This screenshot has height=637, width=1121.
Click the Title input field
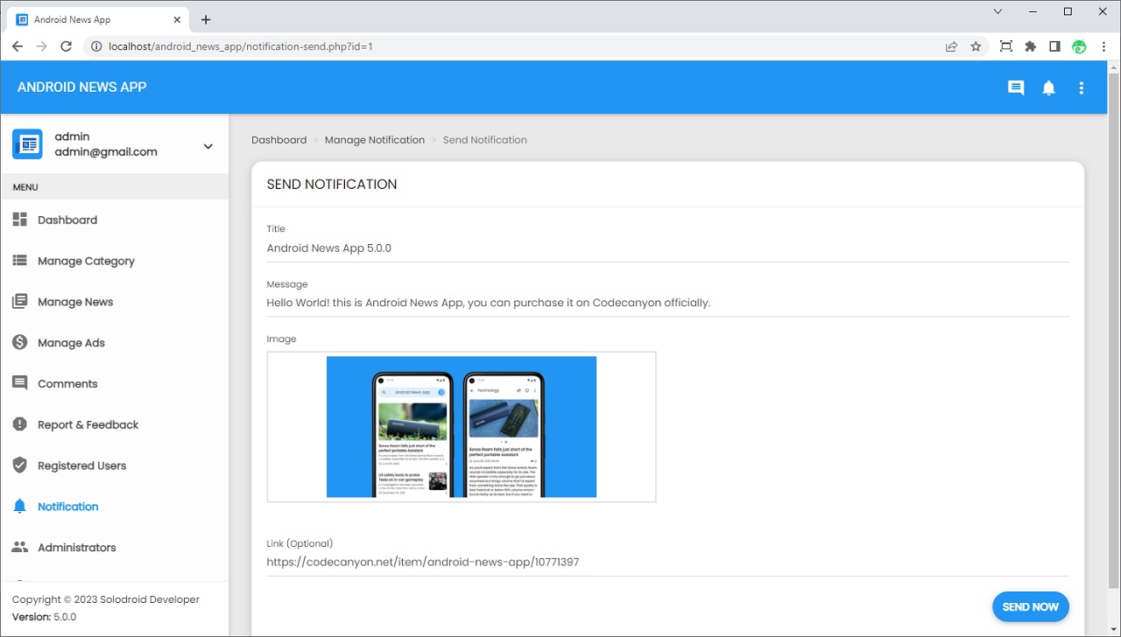coord(668,248)
